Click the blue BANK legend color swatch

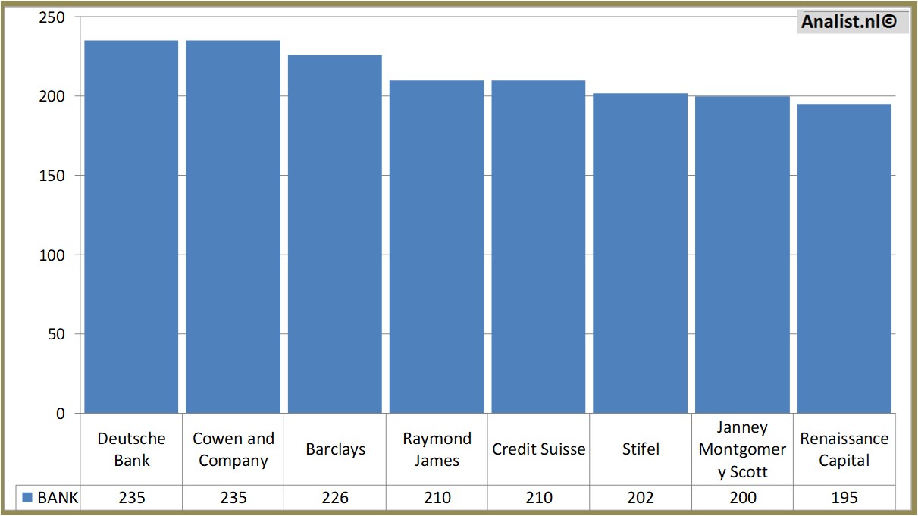tap(27, 498)
